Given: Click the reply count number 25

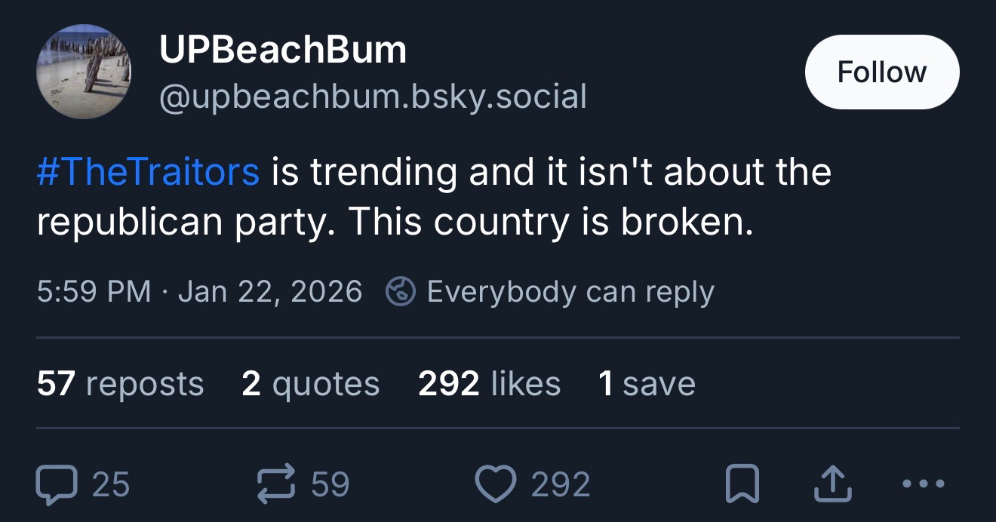Looking at the screenshot, I should [111, 484].
